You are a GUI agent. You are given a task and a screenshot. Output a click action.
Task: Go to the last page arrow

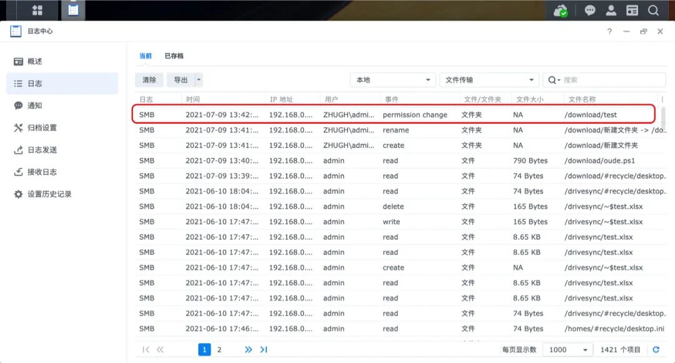pos(264,350)
